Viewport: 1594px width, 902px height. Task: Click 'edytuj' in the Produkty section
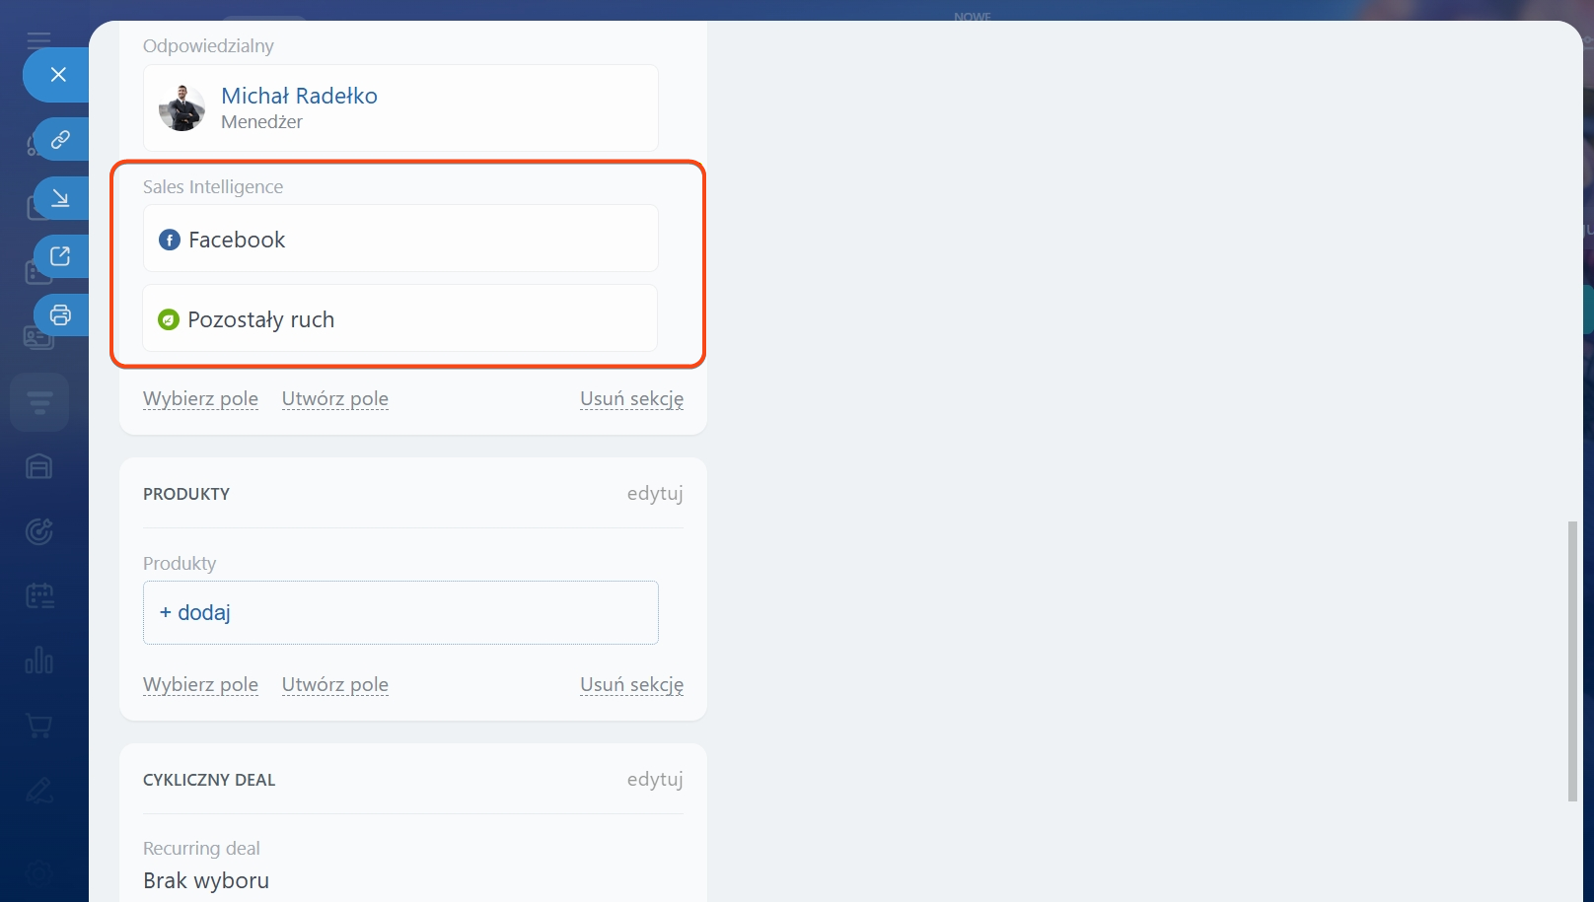point(654,493)
